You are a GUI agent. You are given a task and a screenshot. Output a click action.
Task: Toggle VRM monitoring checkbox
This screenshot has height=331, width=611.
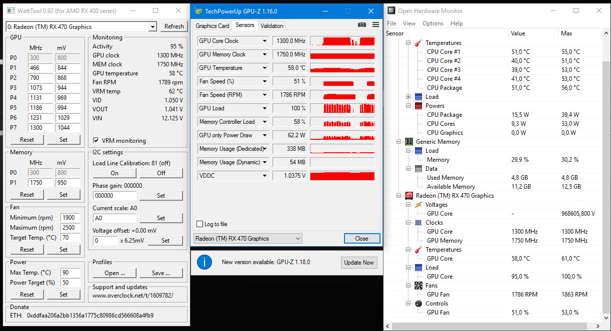pyautogui.click(x=96, y=141)
